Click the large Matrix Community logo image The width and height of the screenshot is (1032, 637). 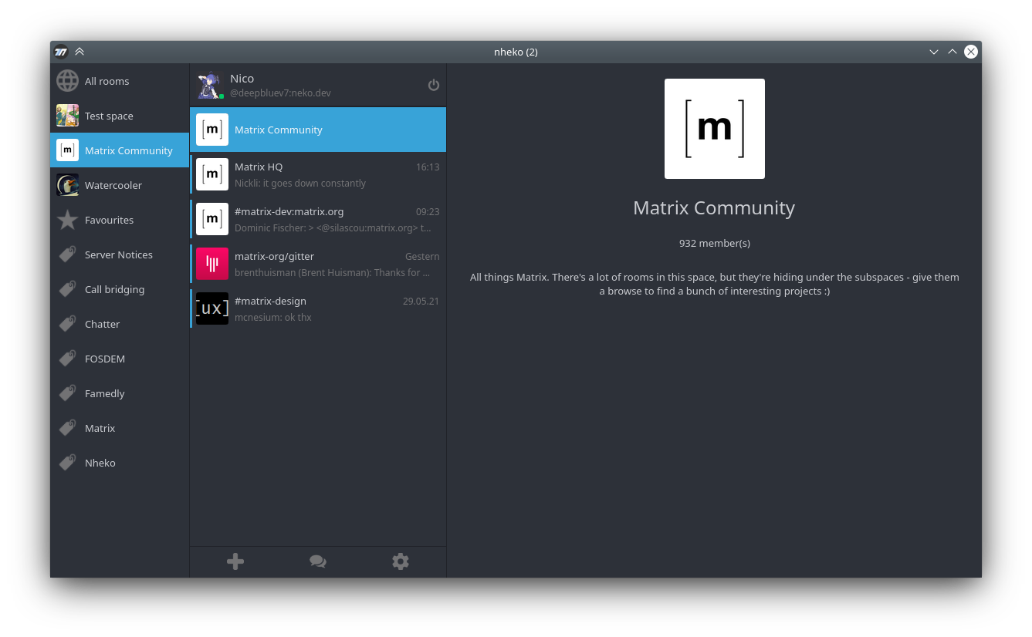coord(714,129)
